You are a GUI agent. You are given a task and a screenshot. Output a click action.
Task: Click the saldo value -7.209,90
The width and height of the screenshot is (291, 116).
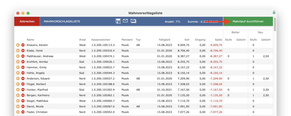[x=216, y=78]
